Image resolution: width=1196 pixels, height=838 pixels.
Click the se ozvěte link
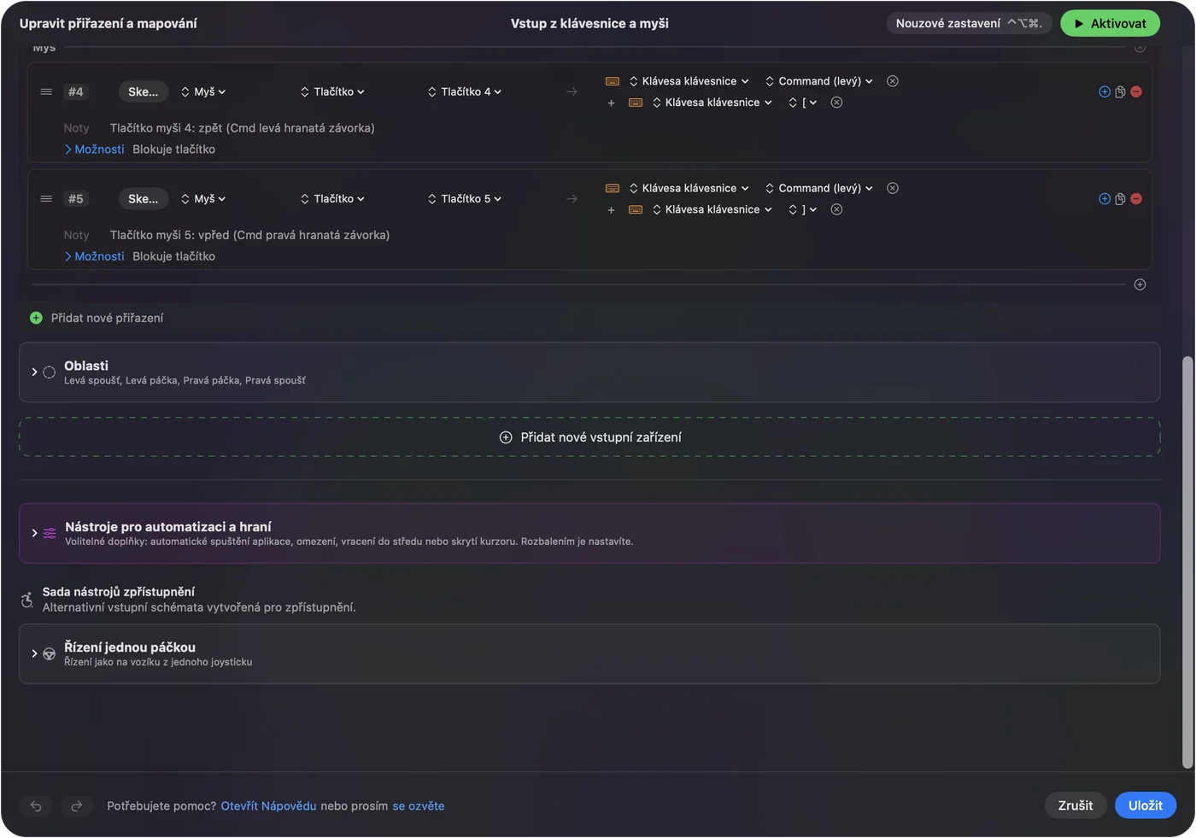click(419, 806)
